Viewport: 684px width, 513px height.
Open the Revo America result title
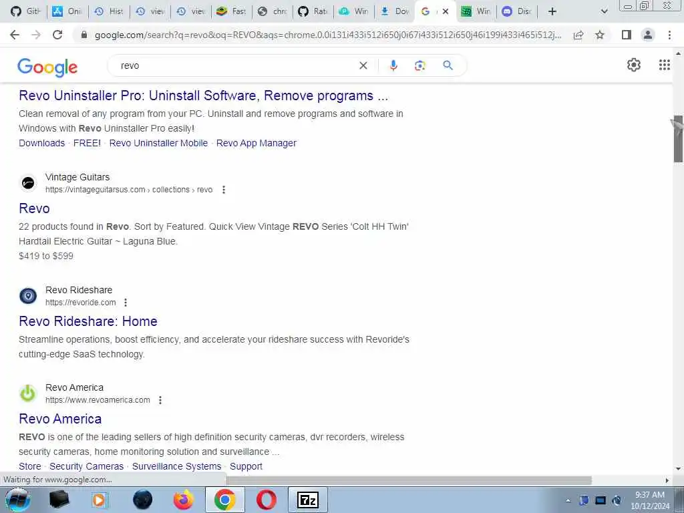[60, 419]
